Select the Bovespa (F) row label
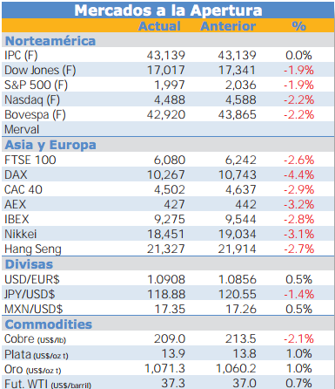 35,115
